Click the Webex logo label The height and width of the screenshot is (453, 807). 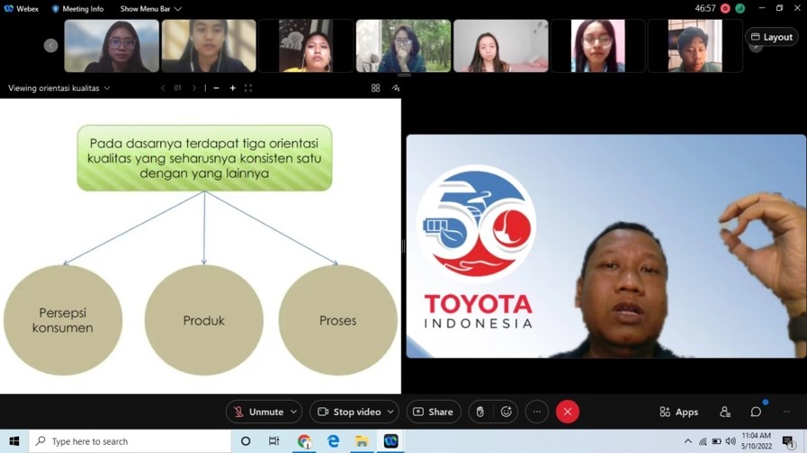[21, 9]
